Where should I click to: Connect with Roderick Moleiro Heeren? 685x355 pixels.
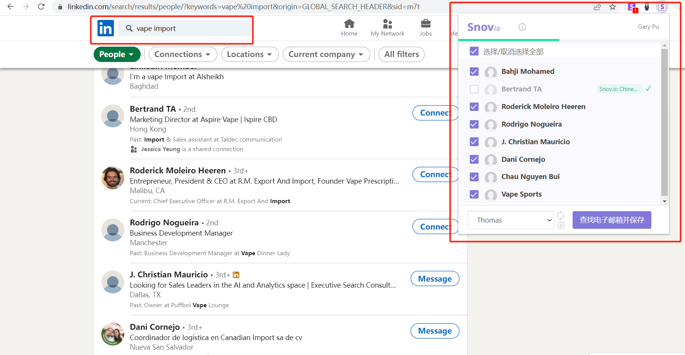click(x=435, y=174)
